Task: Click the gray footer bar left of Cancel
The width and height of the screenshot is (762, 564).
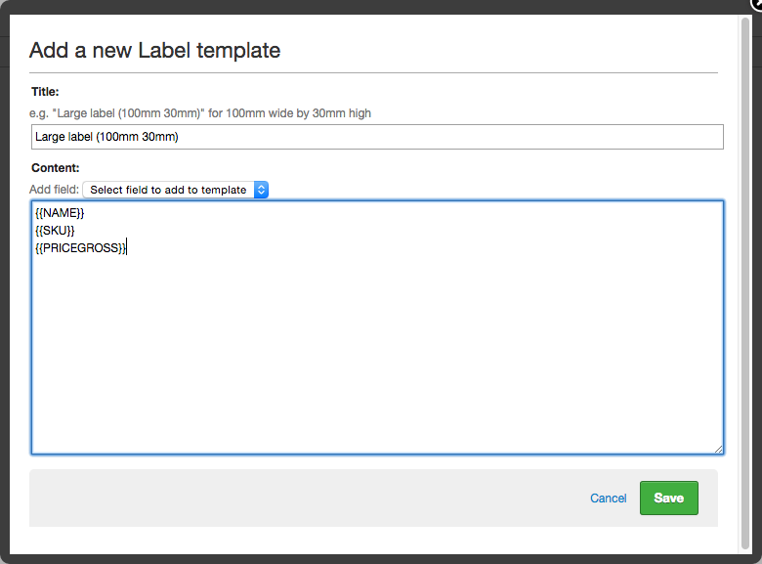Action: pos(293,499)
